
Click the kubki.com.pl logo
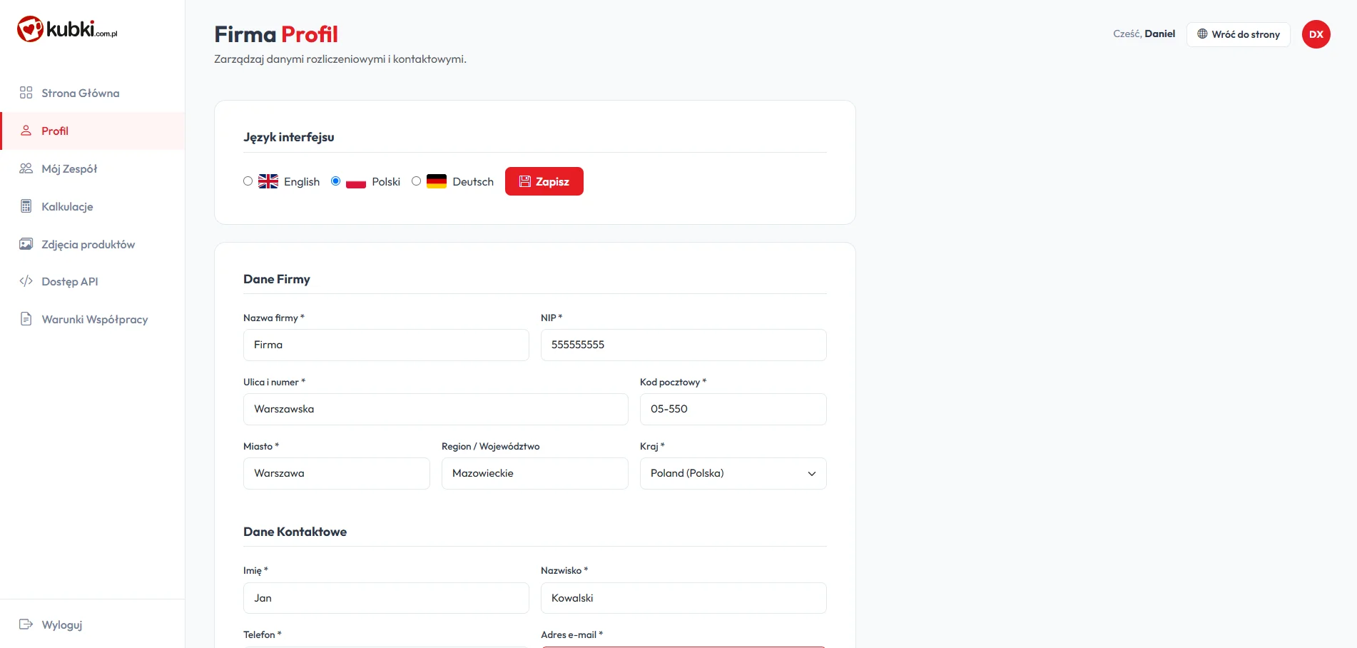tap(67, 29)
